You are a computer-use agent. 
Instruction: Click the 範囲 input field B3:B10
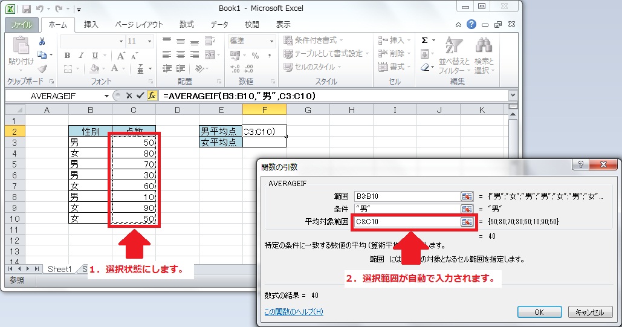click(408, 196)
